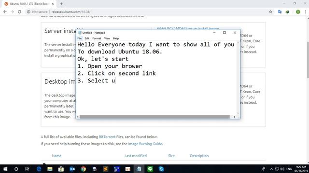This screenshot has height=173, width=309.
Task: Click Notepad's horizontal scrollbar thumb
Action: coord(154,117)
